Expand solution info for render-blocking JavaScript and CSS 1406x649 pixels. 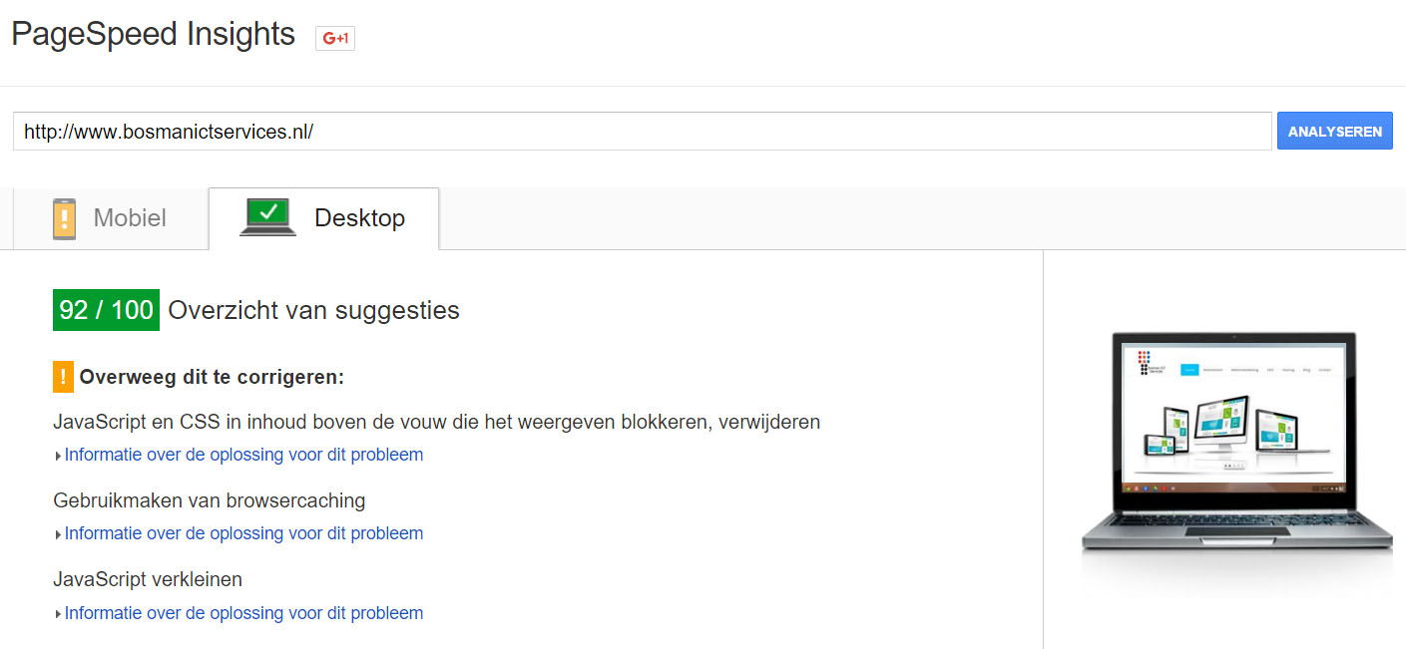[243, 455]
